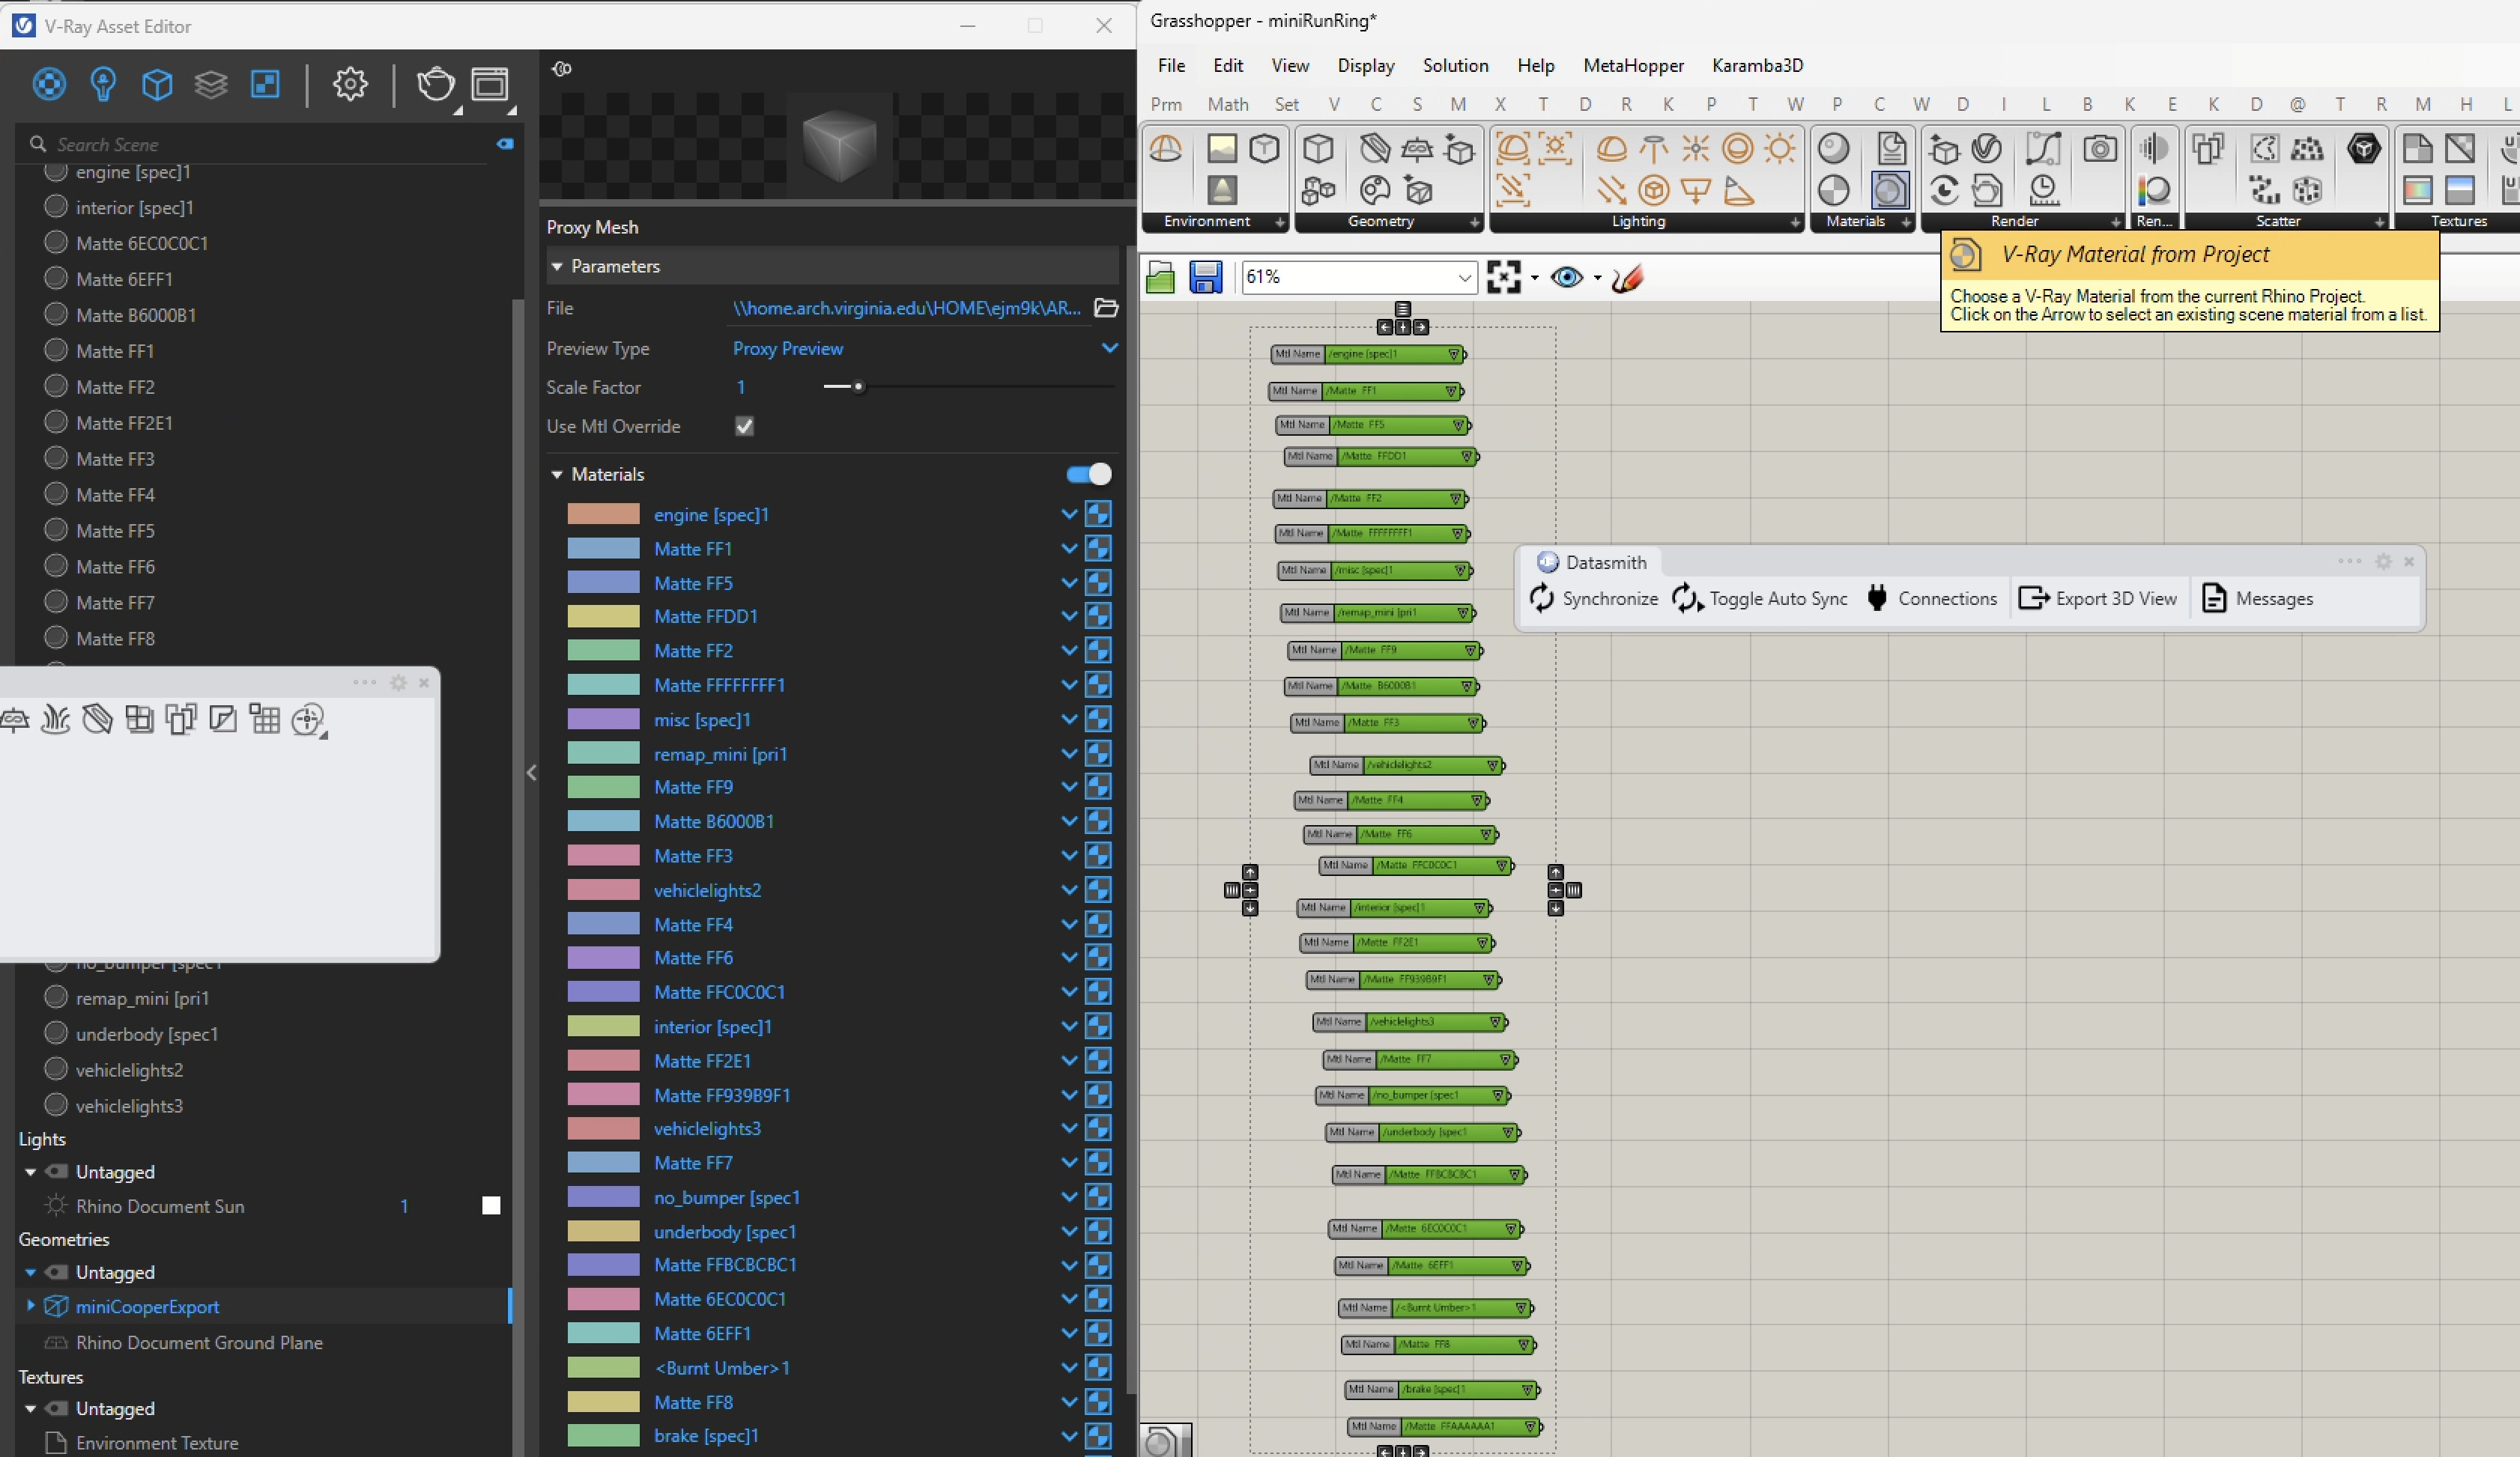Show V-Ray Frame Buffer window icon
The width and height of the screenshot is (2520, 1457).
pyautogui.click(x=490, y=84)
